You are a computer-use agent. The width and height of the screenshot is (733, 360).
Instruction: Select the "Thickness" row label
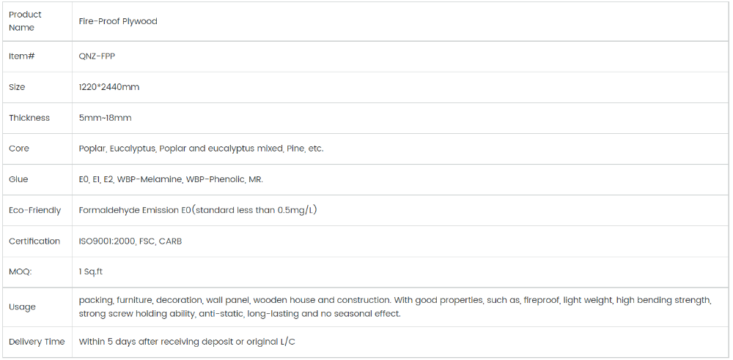point(29,118)
